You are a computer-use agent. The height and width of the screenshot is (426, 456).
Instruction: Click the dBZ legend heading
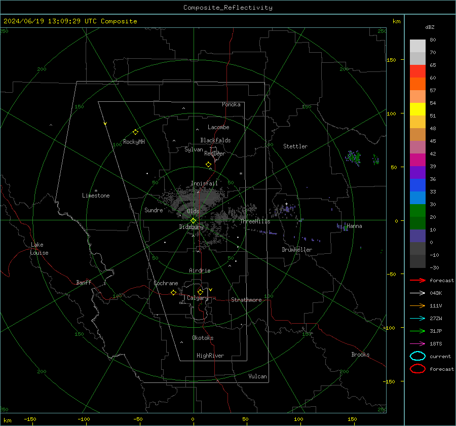coord(430,27)
